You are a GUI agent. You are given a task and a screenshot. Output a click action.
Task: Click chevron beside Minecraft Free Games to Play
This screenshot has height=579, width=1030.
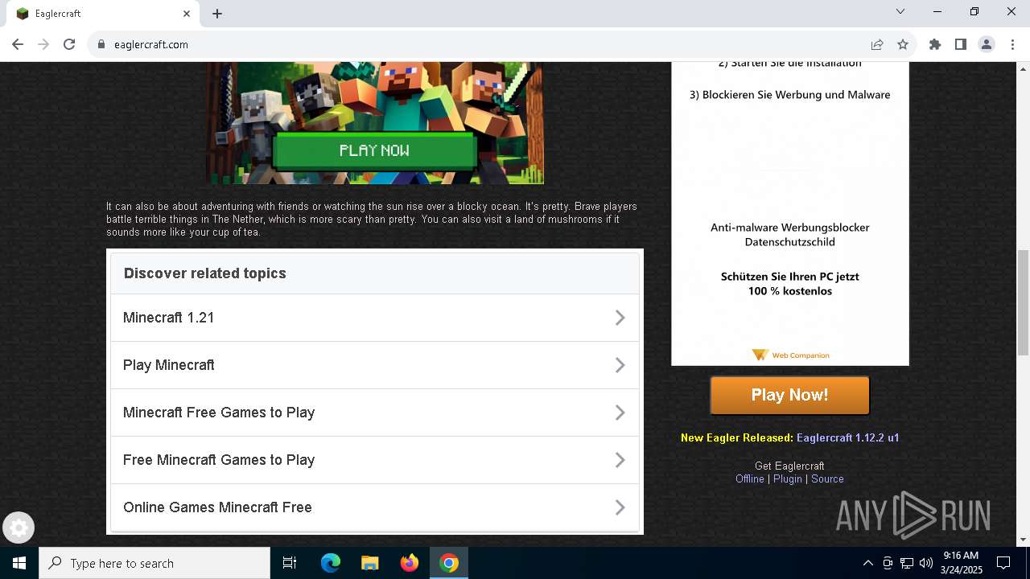[620, 413]
